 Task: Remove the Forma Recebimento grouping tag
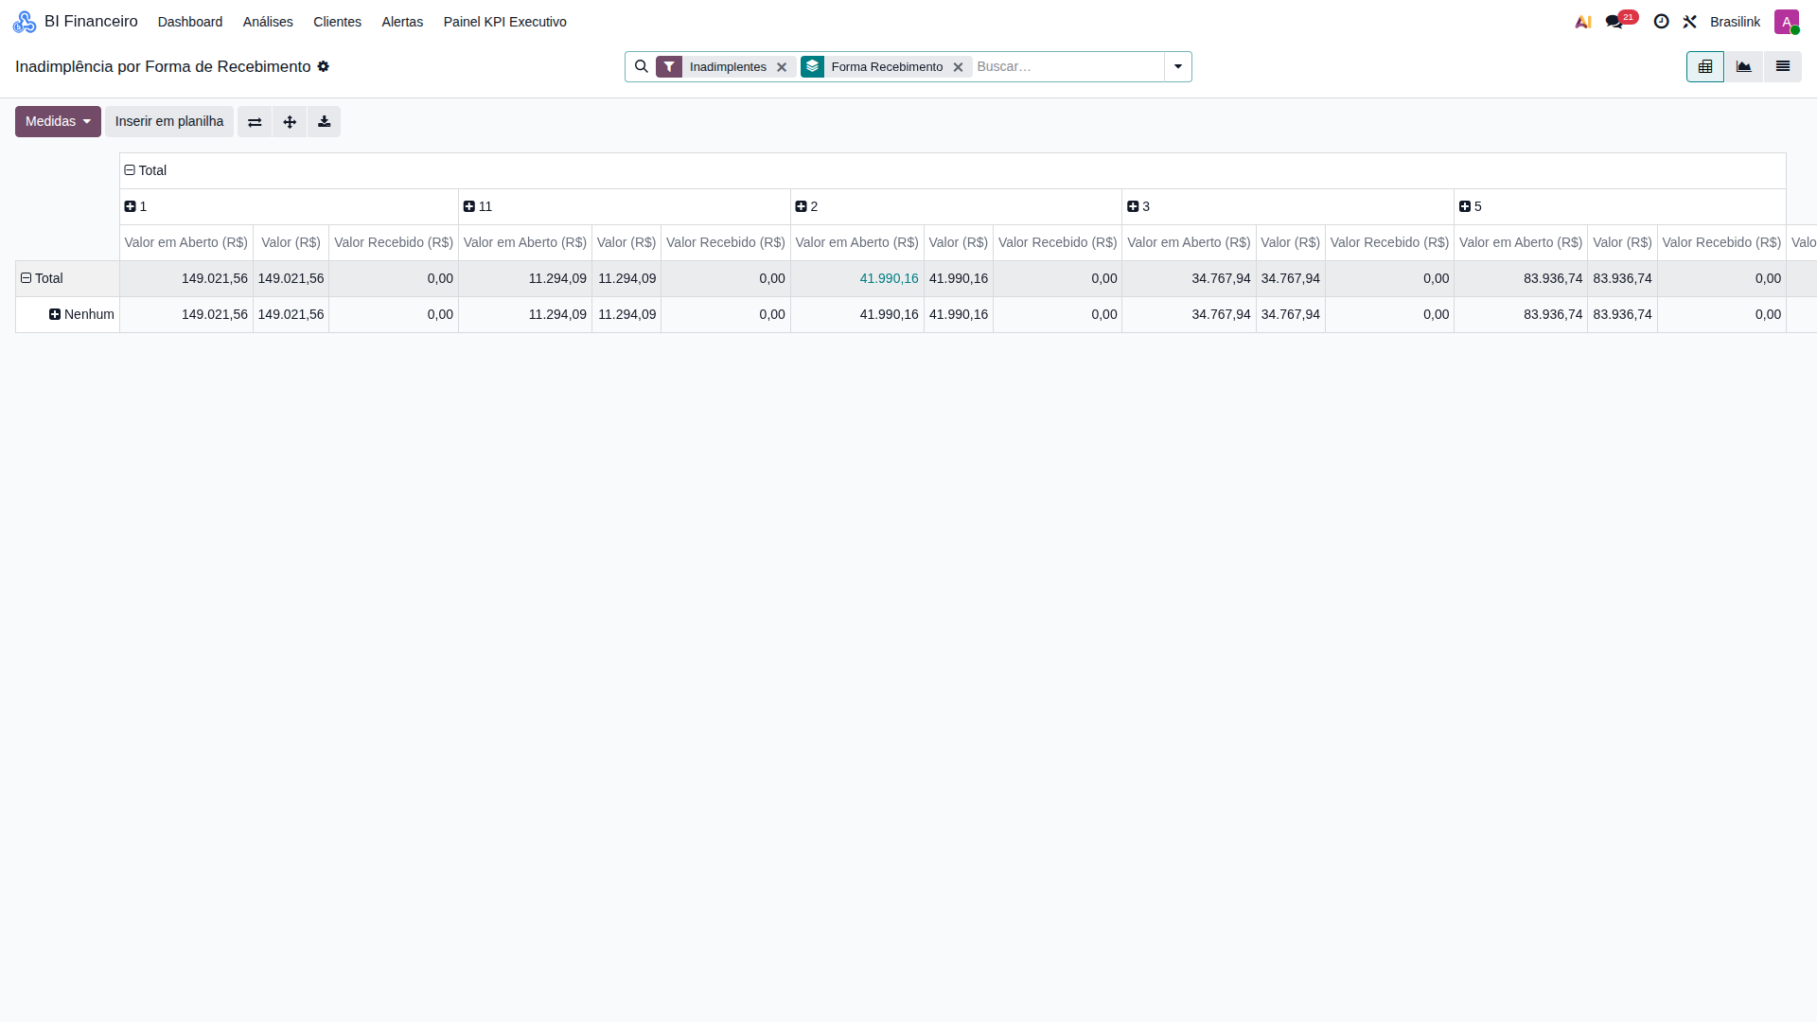tap(958, 67)
